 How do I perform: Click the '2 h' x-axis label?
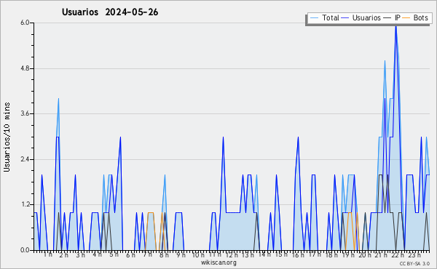click(x=64, y=254)
